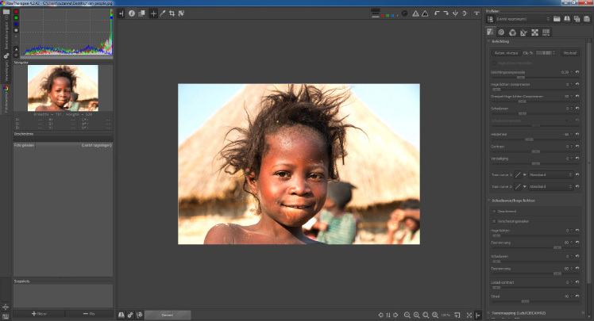
Task: Switch to the Transform tools tab
Action: (x=523, y=32)
